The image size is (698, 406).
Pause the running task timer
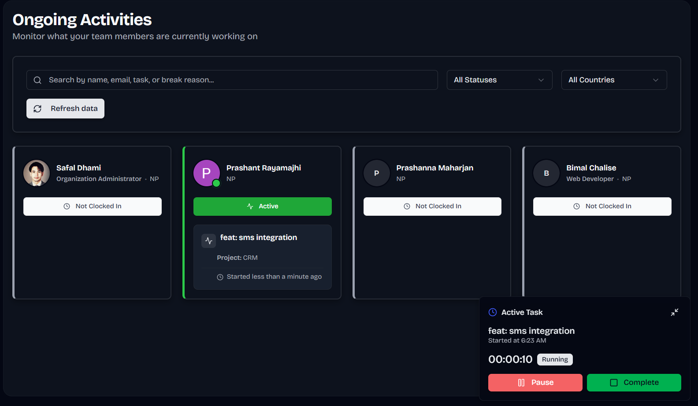click(x=535, y=383)
